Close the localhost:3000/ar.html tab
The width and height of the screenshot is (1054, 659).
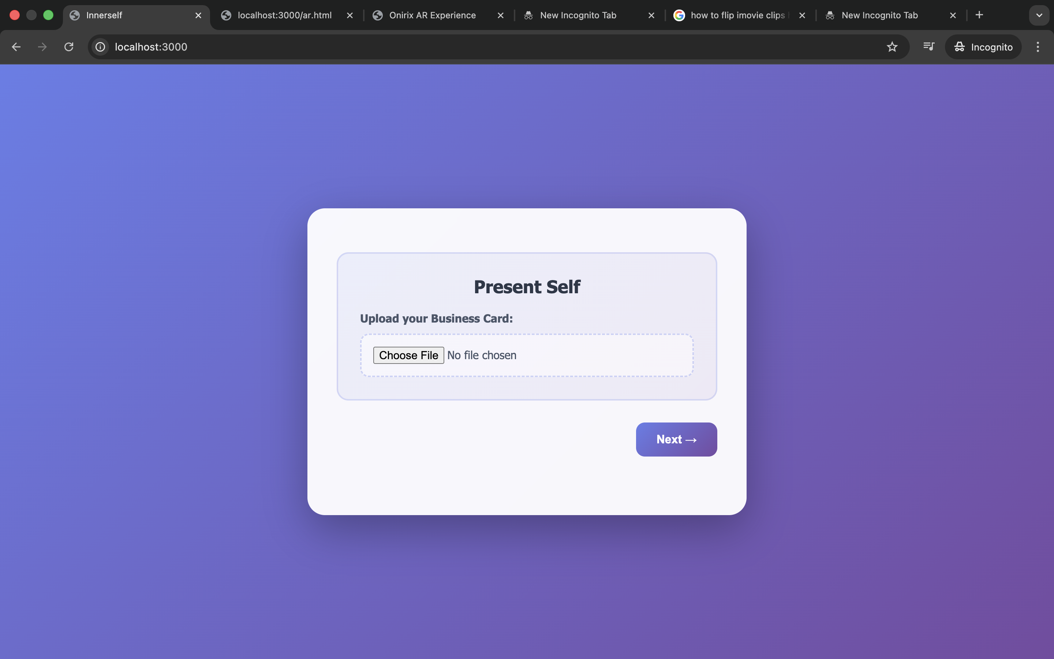pyautogui.click(x=350, y=15)
